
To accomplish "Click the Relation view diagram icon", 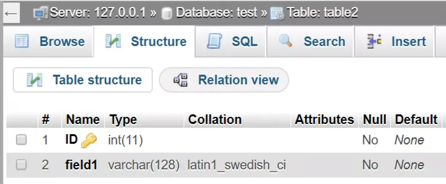I will click(181, 80).
